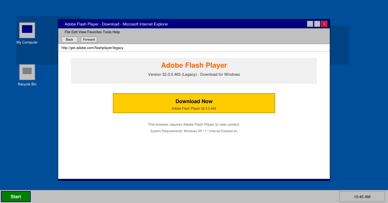Open the Start menu
This screenshot has height=203, width=388.
(x=16, y=197)
